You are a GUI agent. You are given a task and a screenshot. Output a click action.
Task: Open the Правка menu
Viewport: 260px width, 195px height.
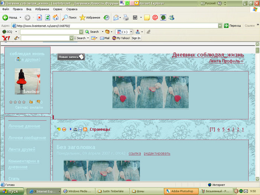click(17, 9)
